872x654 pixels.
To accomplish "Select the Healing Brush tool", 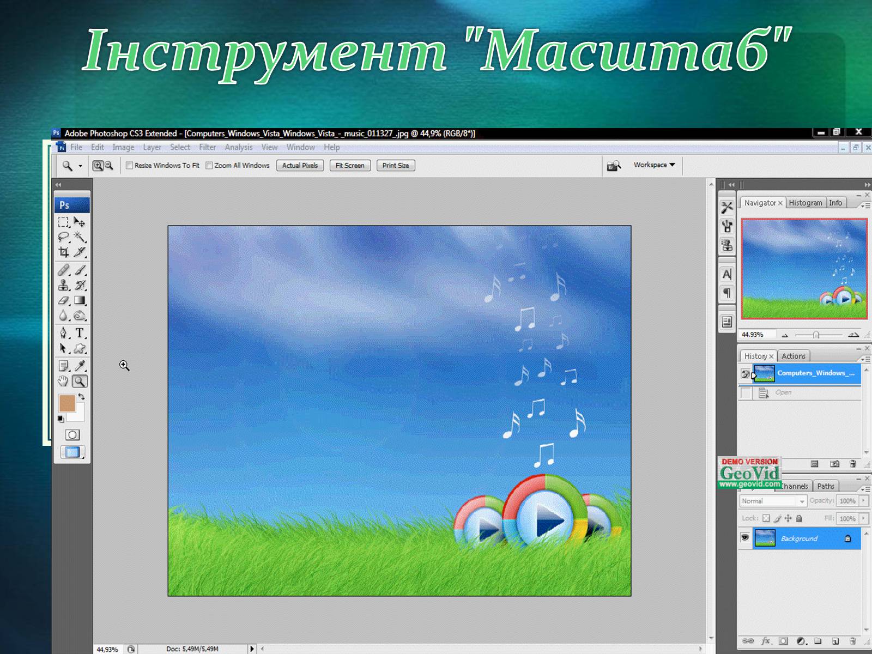I will coord(64,270).
